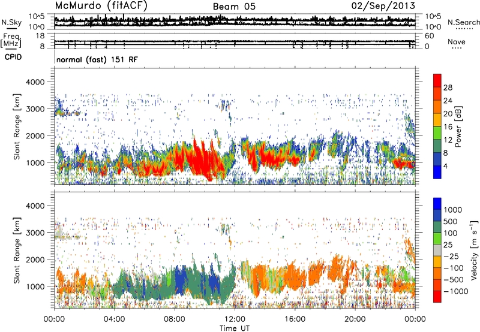The width and height of the screenshot is (480, 332).
Task: Select the Slant Range label of velocity panel
Action: pos(17,250)
